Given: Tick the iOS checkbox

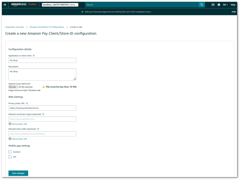Looking at the screenshot, I should point(10,157).
